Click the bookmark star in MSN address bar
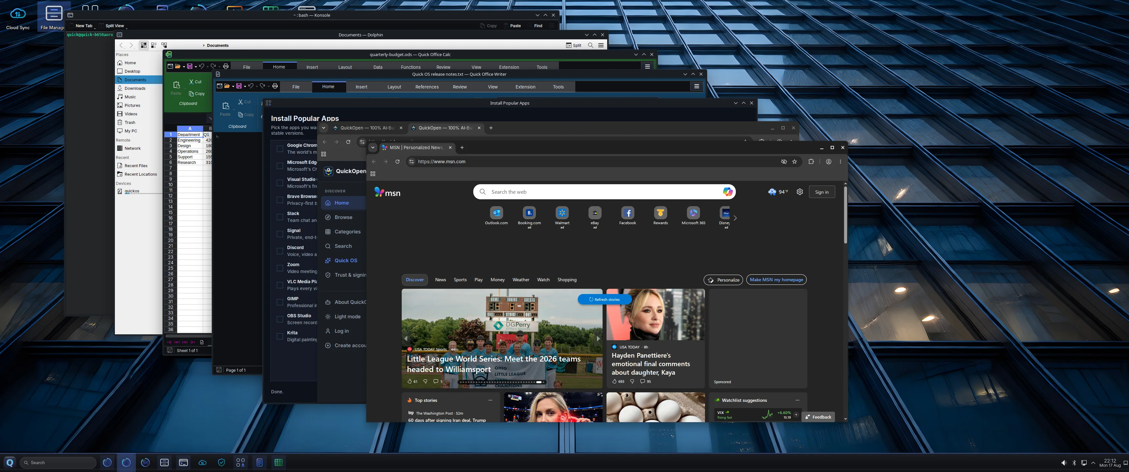 click(795, 162)
